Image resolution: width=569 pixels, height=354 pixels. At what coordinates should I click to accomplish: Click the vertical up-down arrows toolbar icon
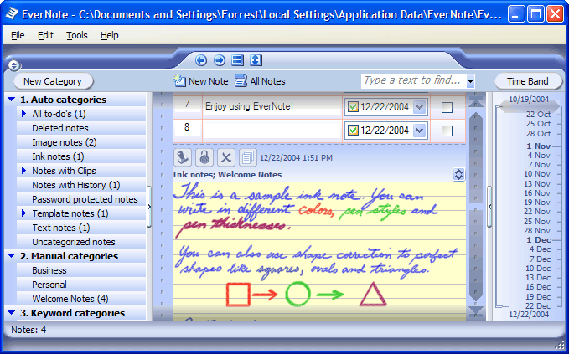(256, 60)
